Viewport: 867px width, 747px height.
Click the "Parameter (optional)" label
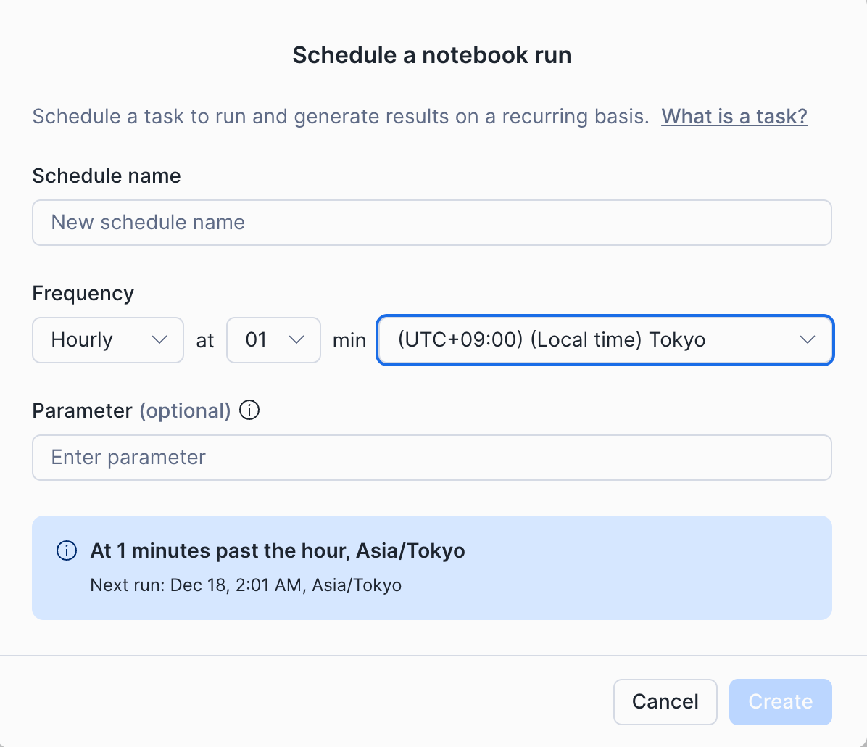click(131, 410)
